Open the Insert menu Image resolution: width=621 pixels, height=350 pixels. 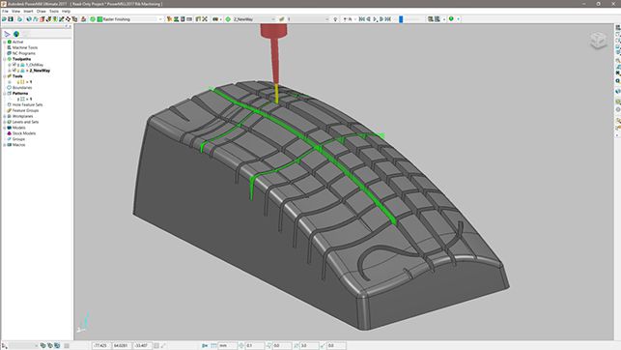point(28,11)
